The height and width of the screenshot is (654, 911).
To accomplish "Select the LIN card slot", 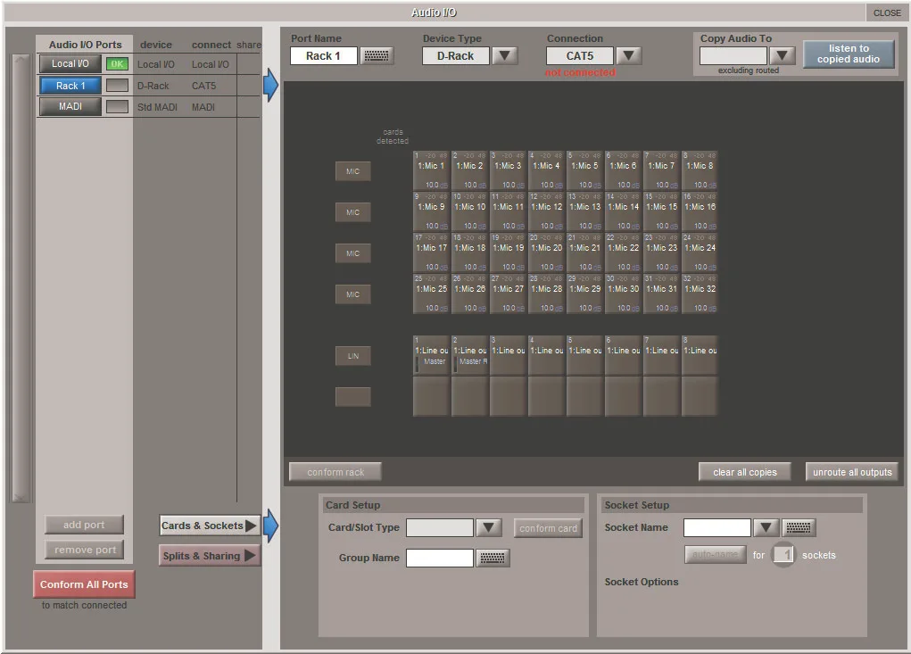I will point(352,356).
